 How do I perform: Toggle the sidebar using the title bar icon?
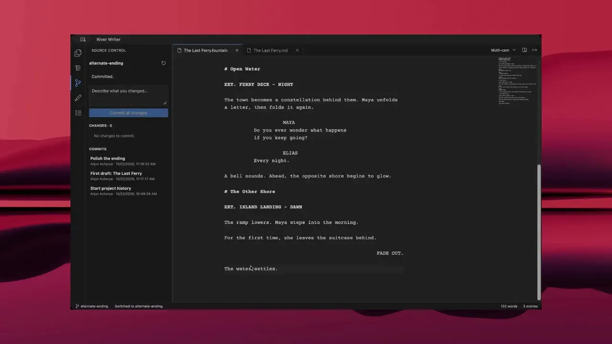tap(83, 39)
